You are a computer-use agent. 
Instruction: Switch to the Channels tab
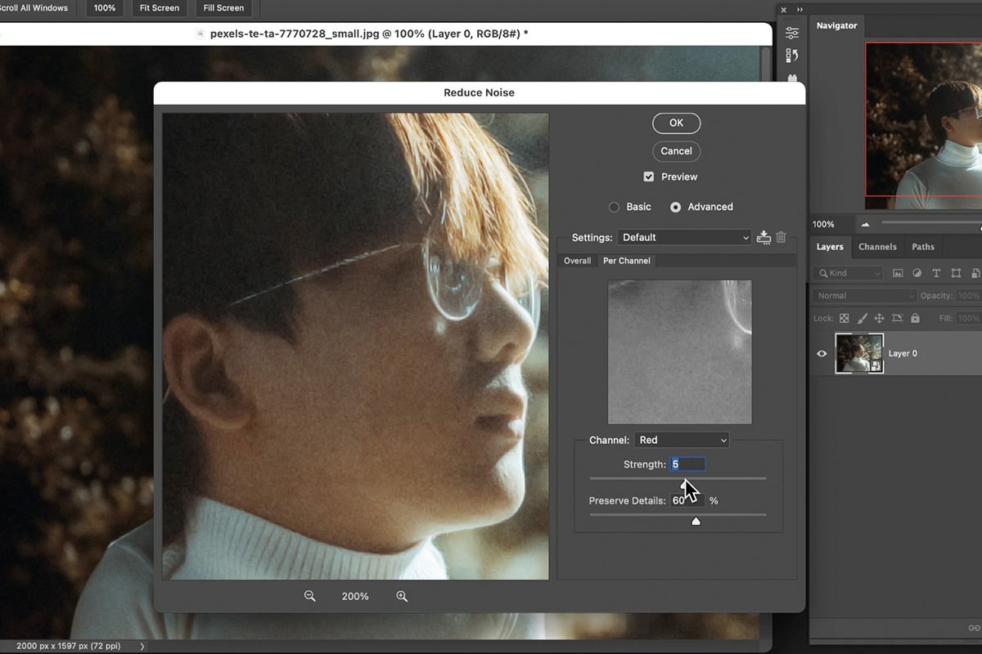tap(877, 247)
